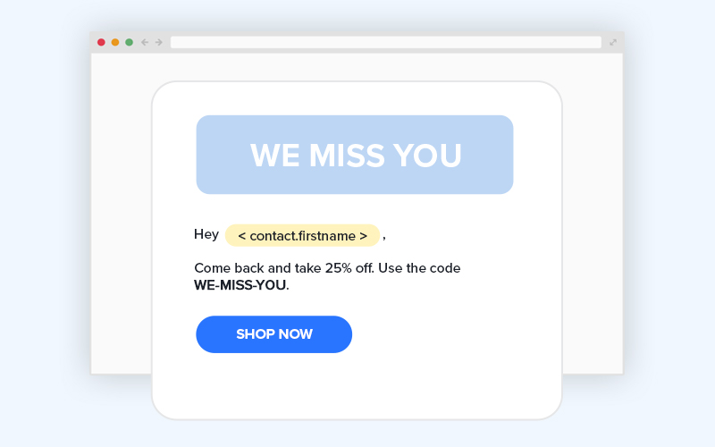Click the opening angle bracket in merge tag

[x=241, y=236]
